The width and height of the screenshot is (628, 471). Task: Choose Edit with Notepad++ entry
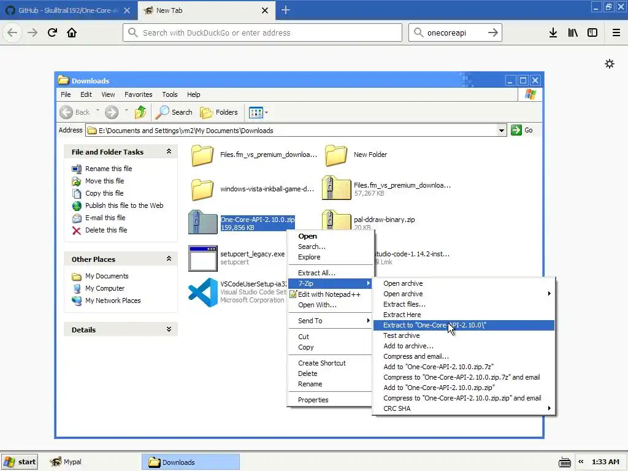coord(329,294)
